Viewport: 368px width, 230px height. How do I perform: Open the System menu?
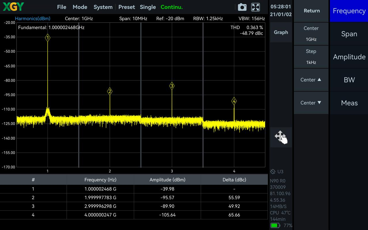[103, 7]
